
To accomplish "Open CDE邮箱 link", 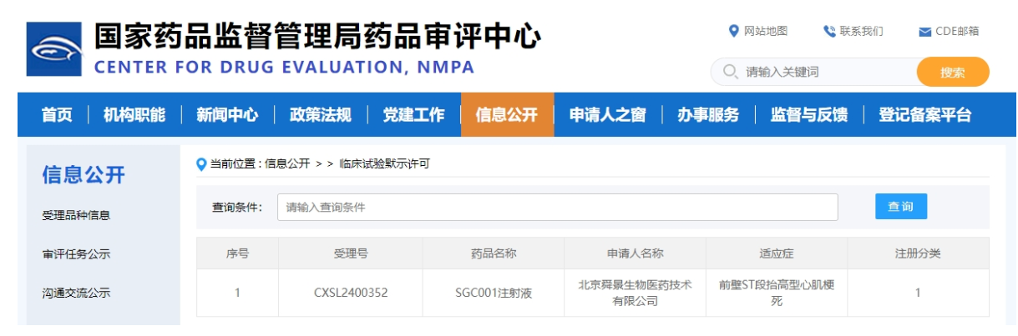I will click(x=957, y=32).
